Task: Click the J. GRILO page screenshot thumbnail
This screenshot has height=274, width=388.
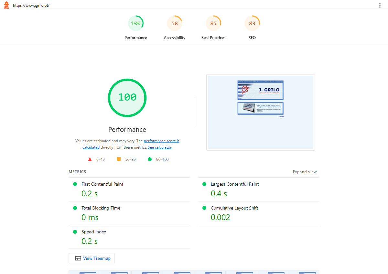Action: (261, 112)
